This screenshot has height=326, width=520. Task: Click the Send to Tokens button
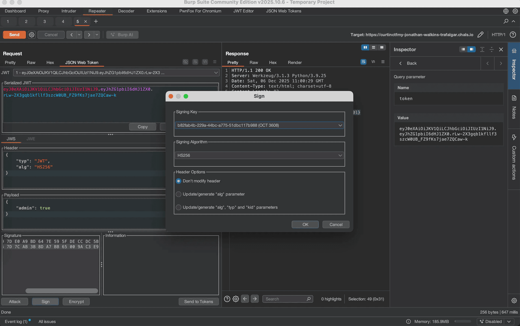198,302
